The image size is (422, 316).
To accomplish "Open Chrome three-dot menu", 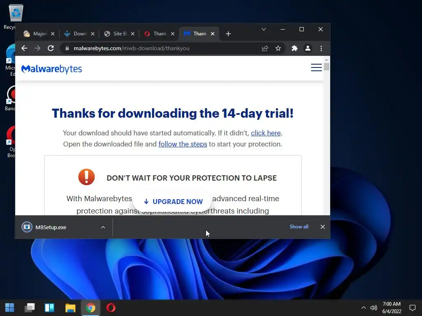I will click(321, 48).
